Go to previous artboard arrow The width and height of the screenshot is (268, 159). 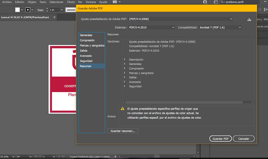(40, 156)
